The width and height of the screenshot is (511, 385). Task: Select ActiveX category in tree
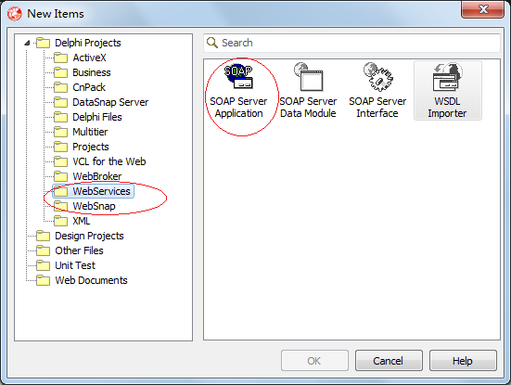pos(89,58)
